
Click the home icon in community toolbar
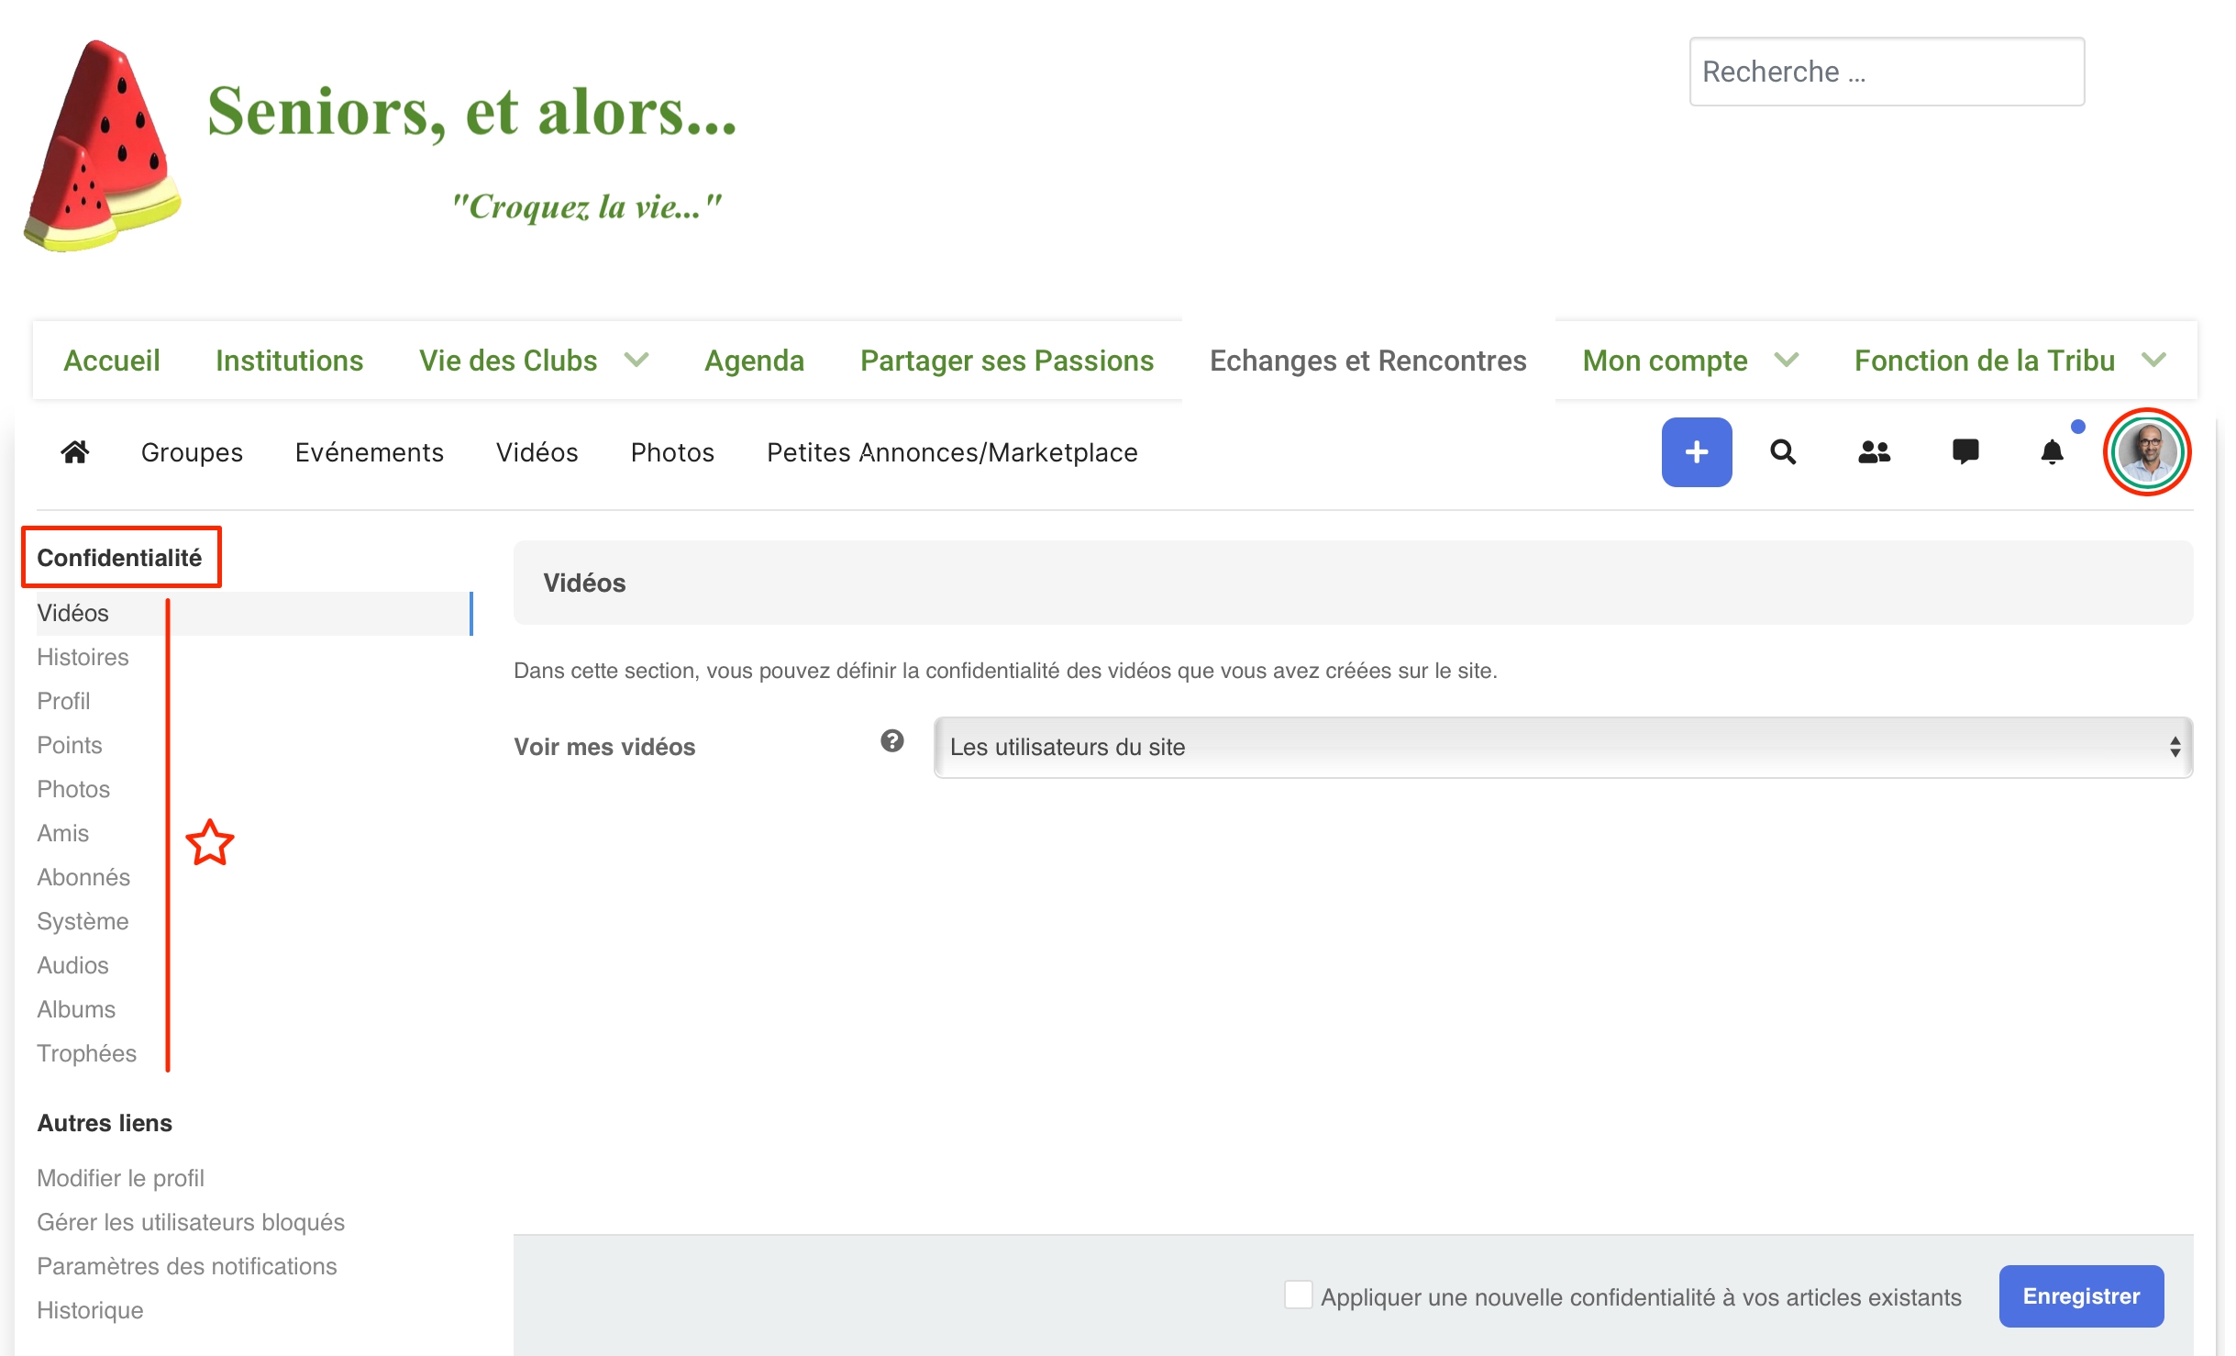[x=75, y=452]
